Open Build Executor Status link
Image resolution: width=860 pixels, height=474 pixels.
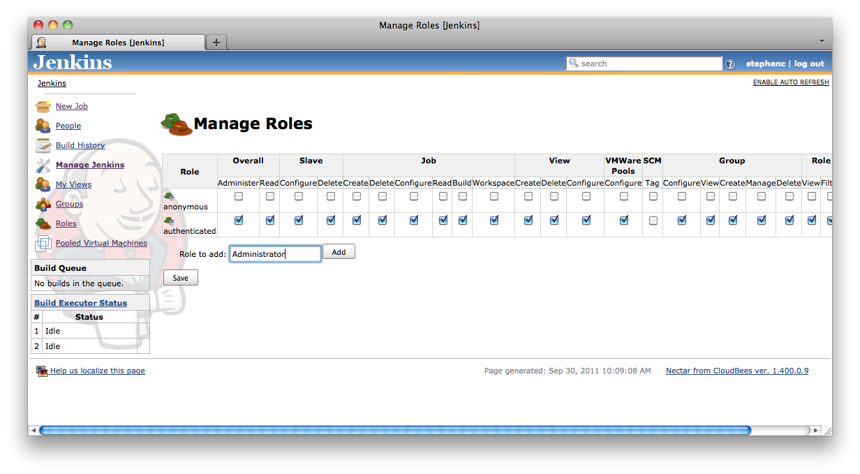point(80,303)
